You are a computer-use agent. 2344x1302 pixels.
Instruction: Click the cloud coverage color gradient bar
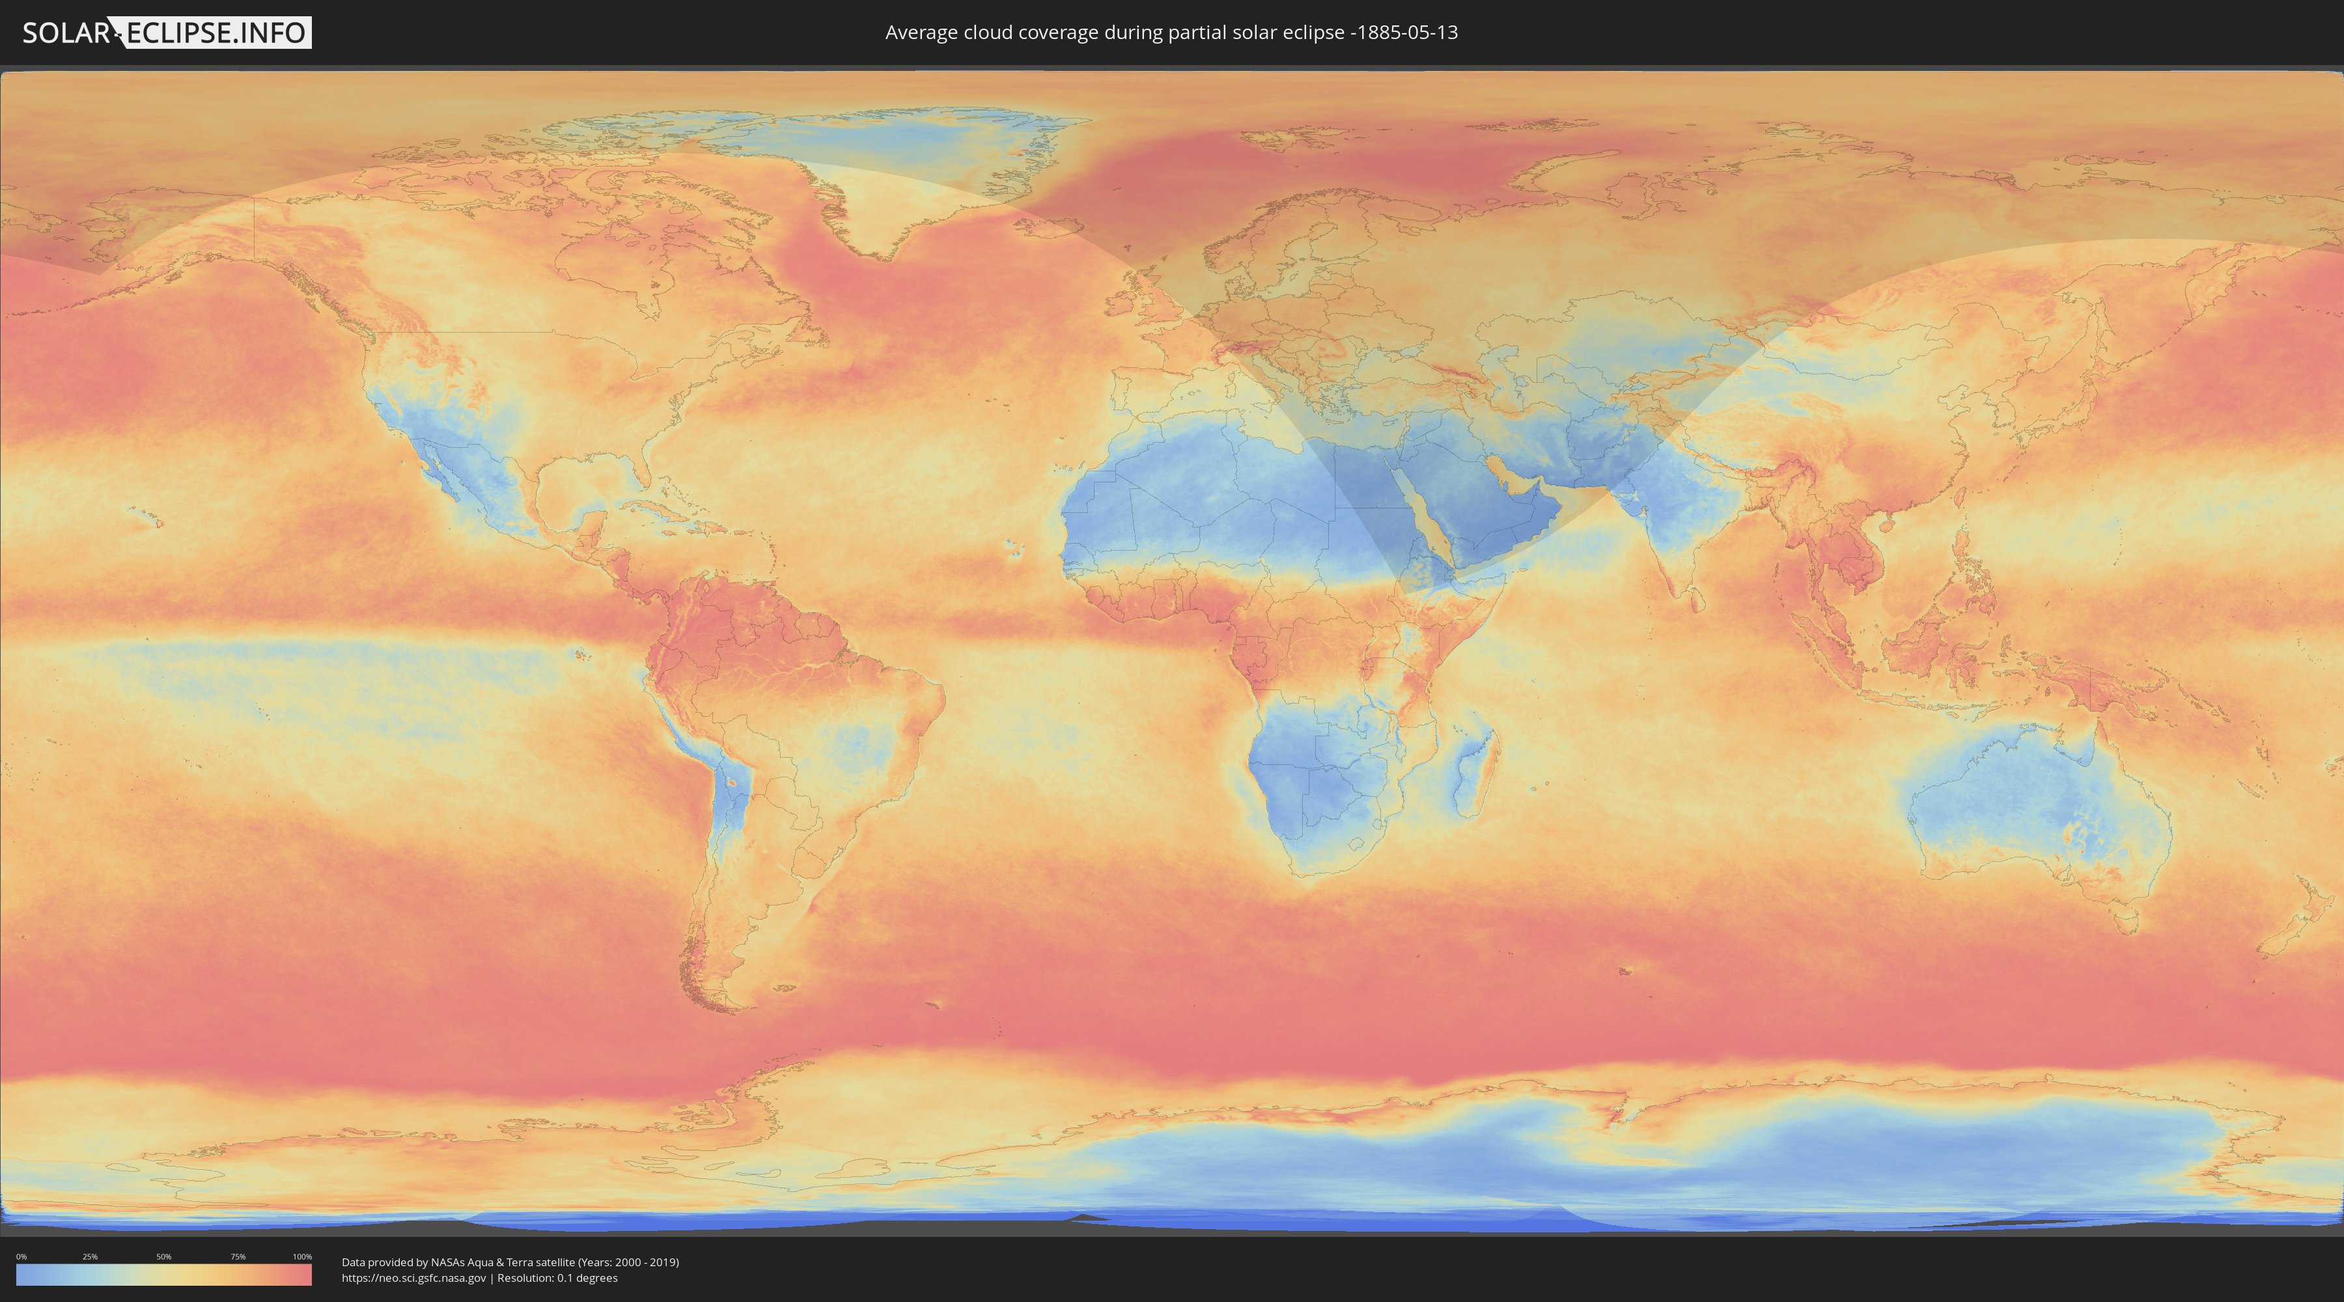tap(164, 1275)
